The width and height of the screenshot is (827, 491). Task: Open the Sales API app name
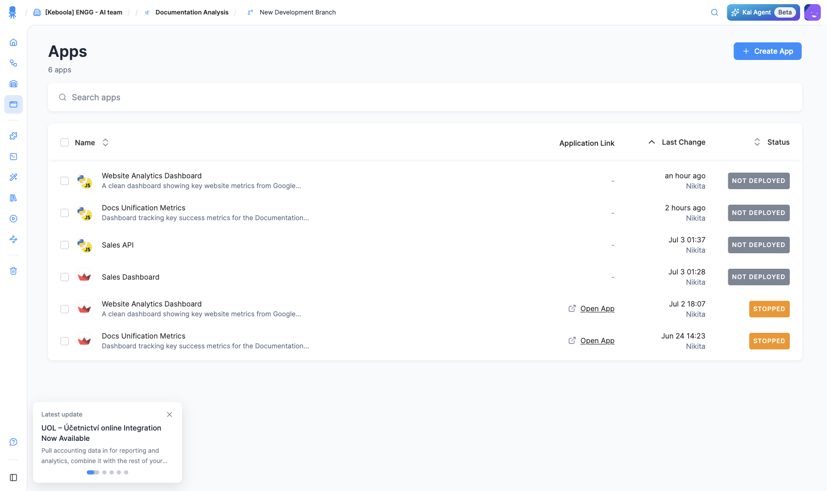tap(118, 245)
